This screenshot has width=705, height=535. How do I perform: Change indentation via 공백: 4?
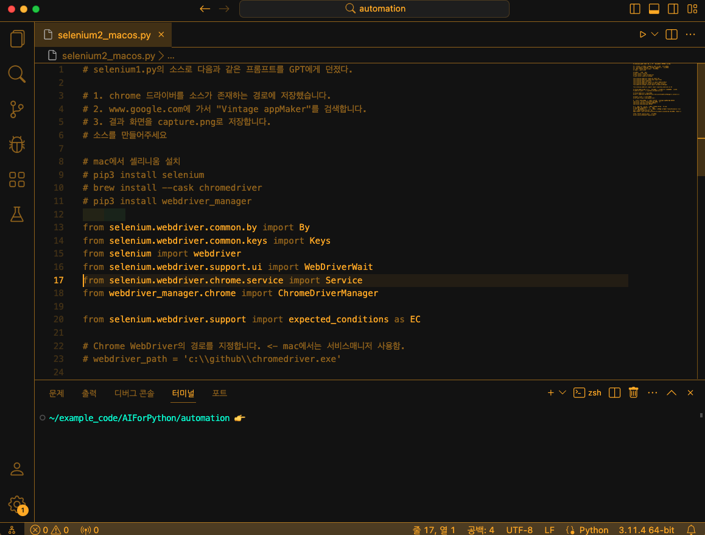pyautogui.click(x=480, y=530)
